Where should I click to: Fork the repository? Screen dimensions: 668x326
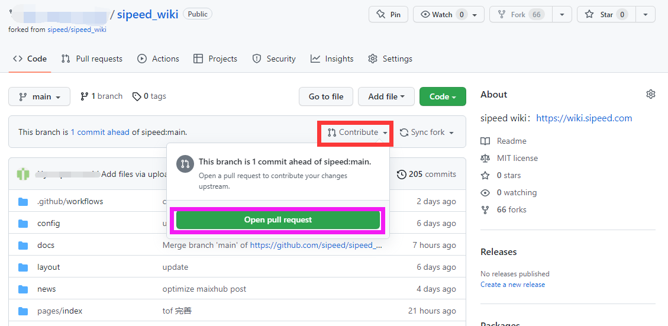[x=521, y=14]
